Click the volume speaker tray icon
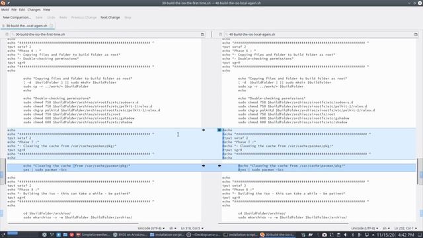Viewport: 423px width, 238px height. [345, 235]
